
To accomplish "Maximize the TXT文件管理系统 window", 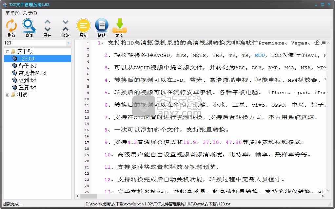I will [323, 5].
